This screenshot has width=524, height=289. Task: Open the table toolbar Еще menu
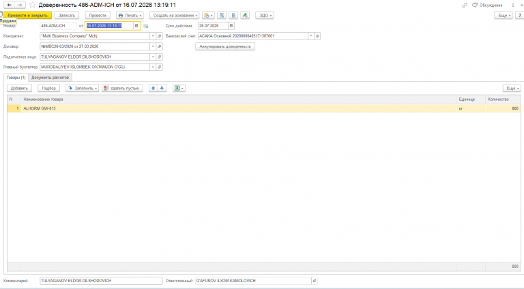point(512,88)
